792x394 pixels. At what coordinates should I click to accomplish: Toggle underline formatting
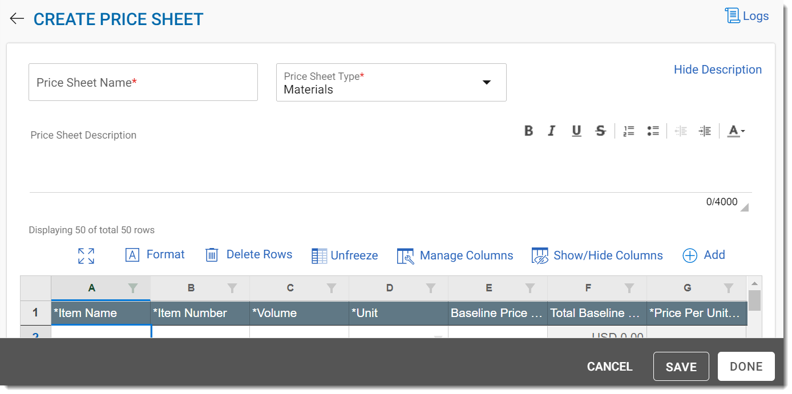coord(576,131)
